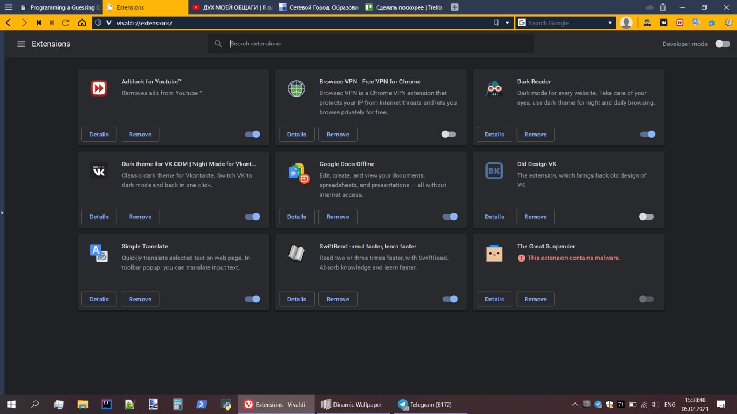Screen dimensions: 737x414
Task: Toggle Developer mode switch
Action: pyautogui.click(x=722, y=44)
